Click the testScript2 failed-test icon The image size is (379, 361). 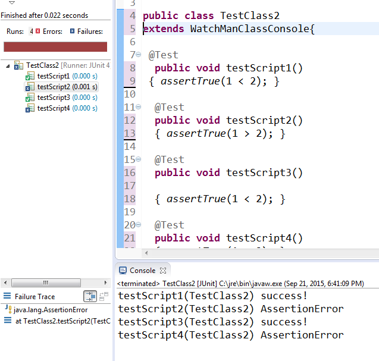[x=30, y=87]
